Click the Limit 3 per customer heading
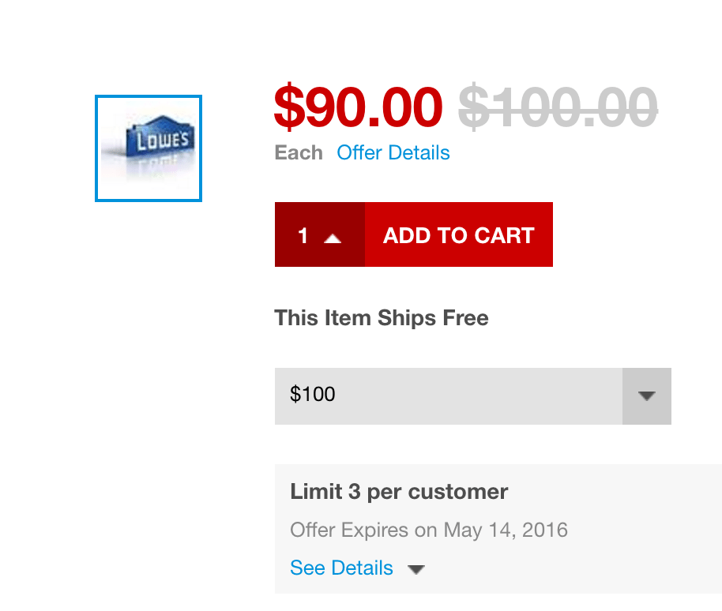The width and height of the screenshot is (722, 611). (399, 492)
